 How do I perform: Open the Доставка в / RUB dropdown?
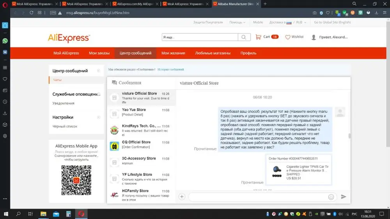[x=288, y=22]
